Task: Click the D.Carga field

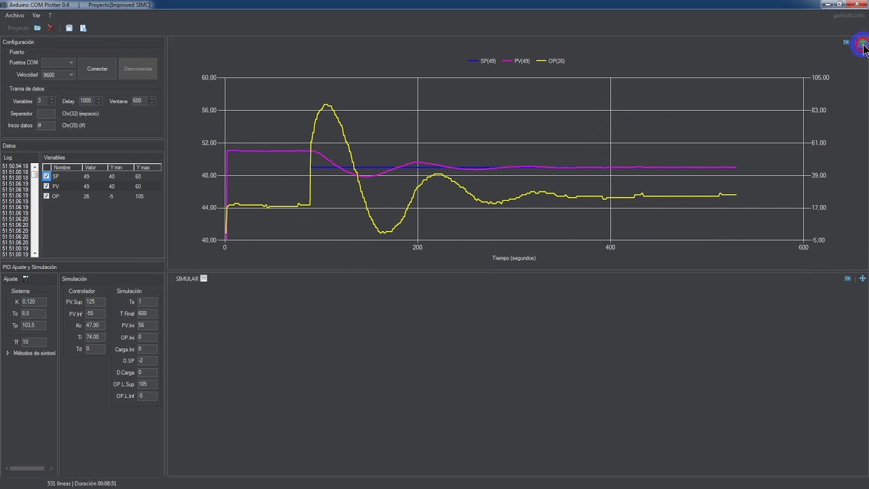Action: tap(147, 372)
